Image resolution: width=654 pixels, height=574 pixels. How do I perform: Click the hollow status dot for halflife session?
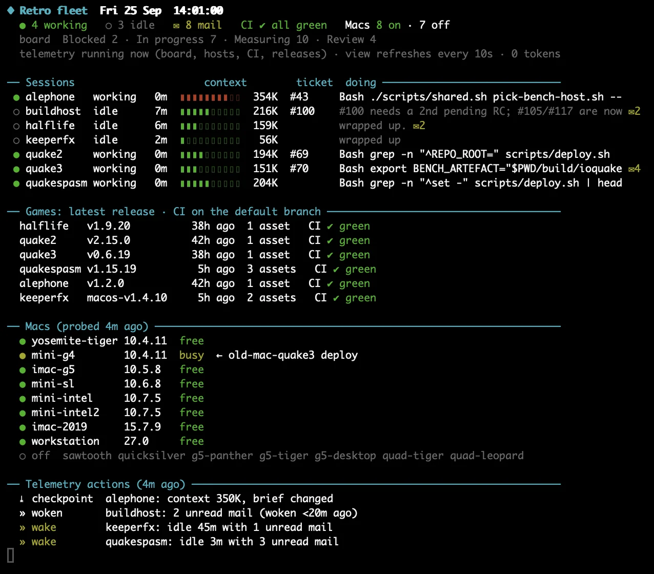(x=16, y=126)
